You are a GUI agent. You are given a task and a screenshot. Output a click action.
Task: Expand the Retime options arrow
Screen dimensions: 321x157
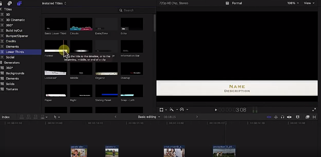(x=187, y=110)
